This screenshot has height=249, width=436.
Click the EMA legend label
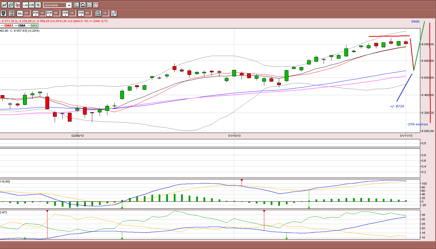[22, 26]
